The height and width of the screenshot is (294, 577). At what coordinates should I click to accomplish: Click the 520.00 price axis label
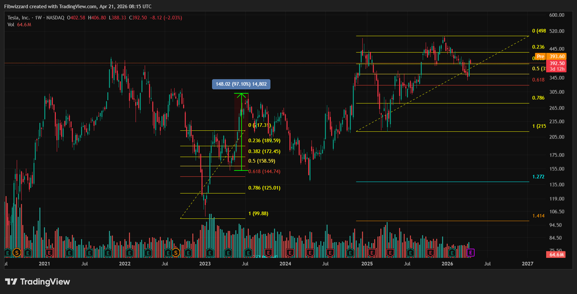pyautogui.click(x=556, y=31)
